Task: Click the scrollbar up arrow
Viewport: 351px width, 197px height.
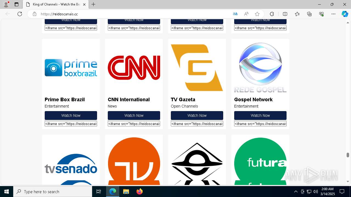Action: pos(348,22)
